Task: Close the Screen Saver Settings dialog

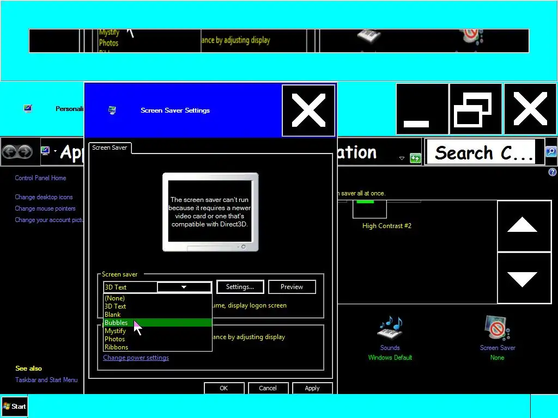Action: pos(308,110)
